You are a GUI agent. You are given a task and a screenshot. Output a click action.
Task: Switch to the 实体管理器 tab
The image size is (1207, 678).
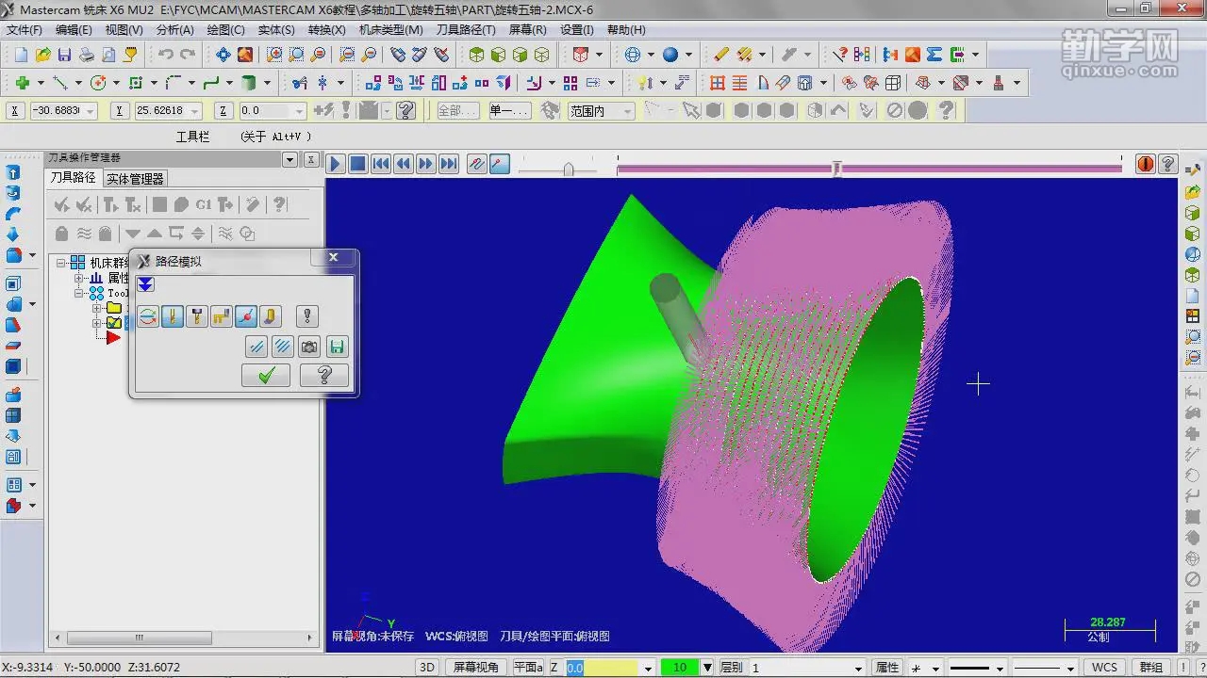click(135, 178)
